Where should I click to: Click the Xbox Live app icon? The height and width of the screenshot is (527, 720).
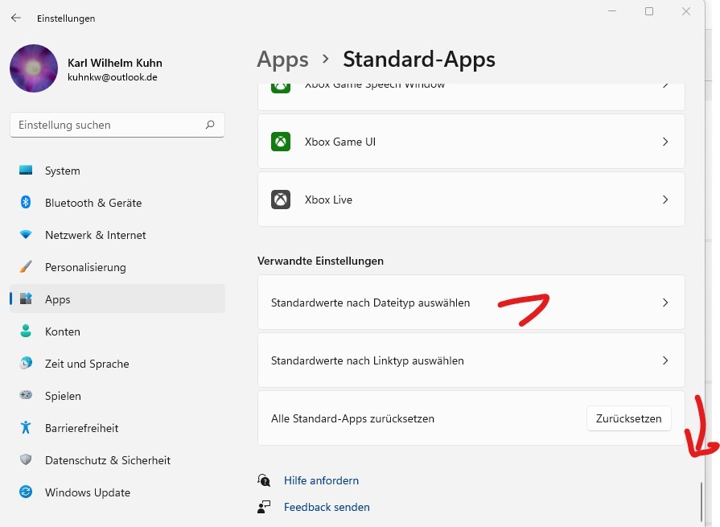(x=281, y=200)
